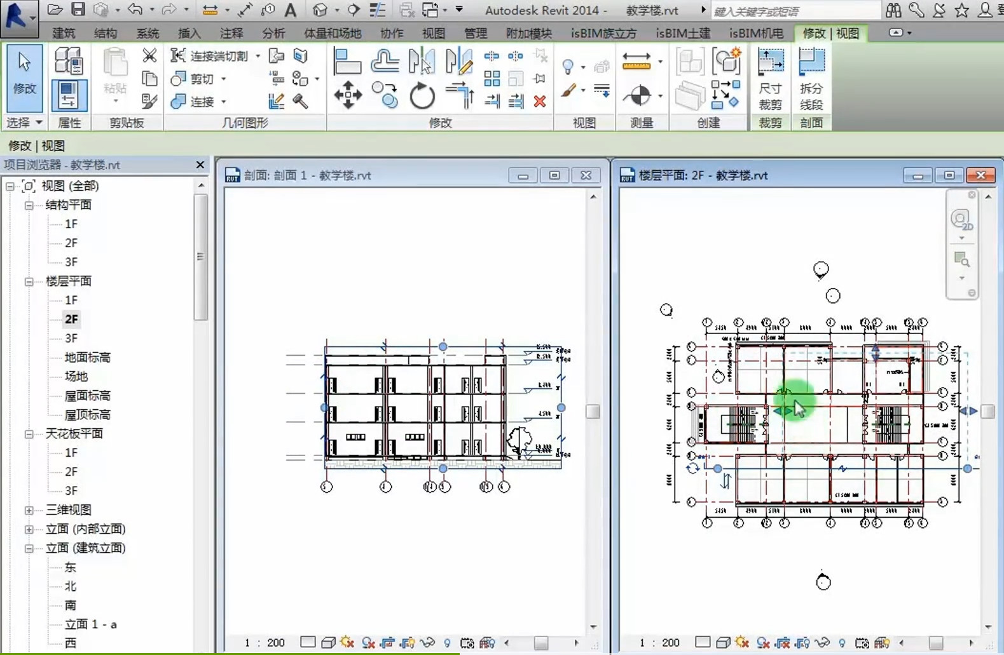
Task: Expand the 三维视图 tree node
Action: click(29, 510)
